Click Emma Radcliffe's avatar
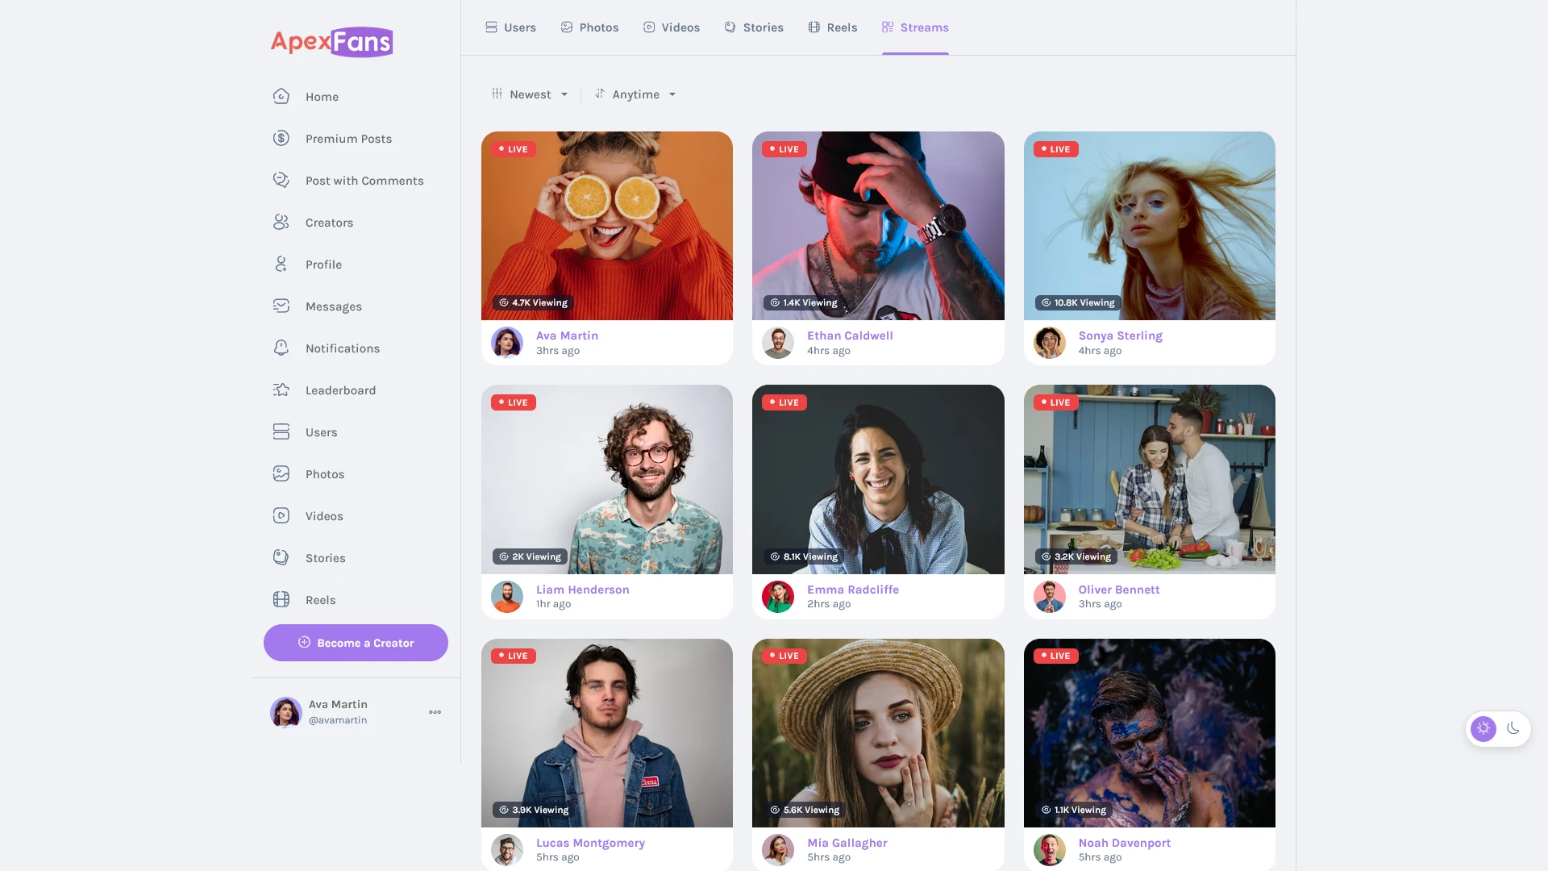This screenshot has height=871, width=1548. [778, 597]
